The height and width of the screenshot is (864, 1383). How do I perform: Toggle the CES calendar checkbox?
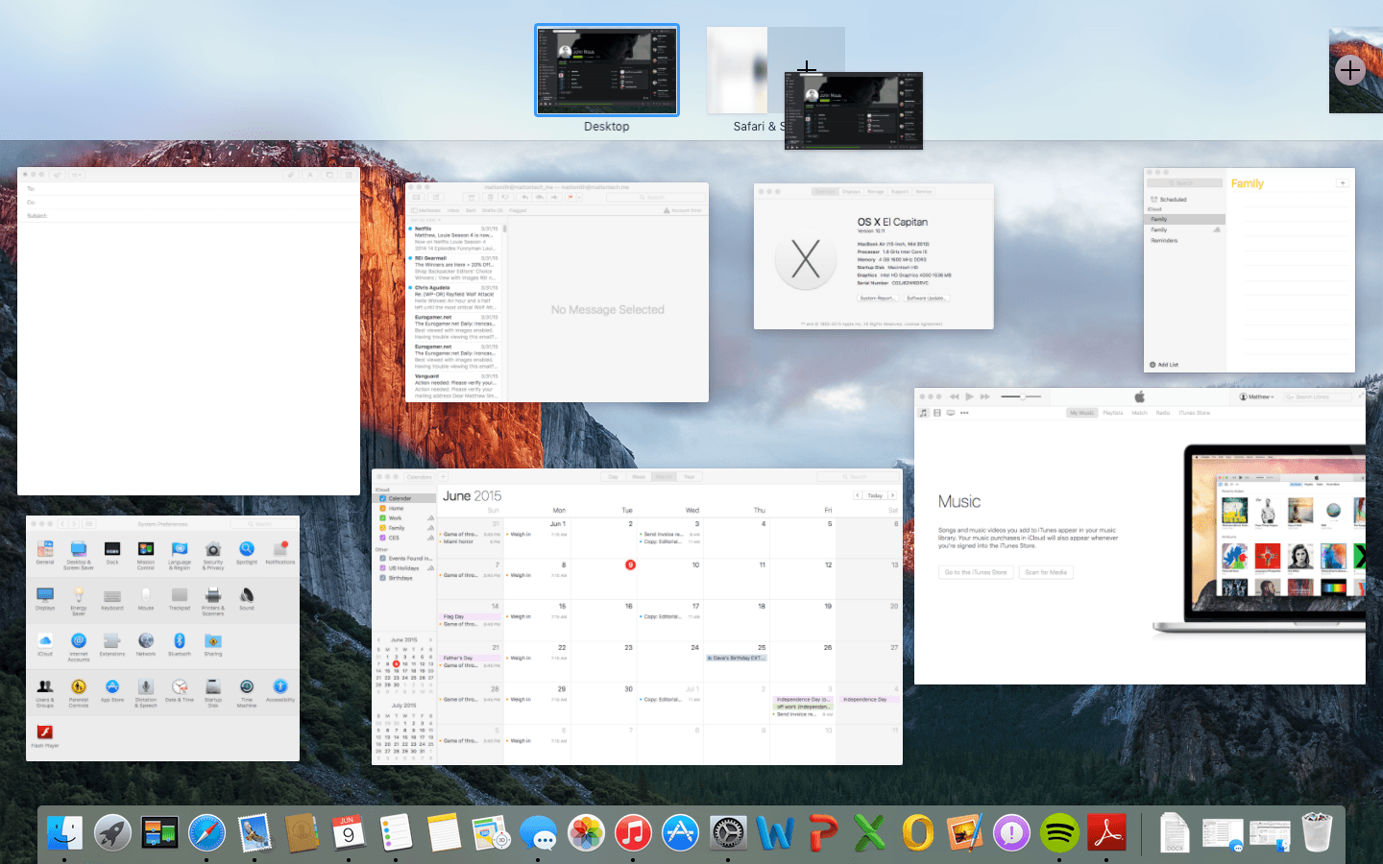(x=383, y=538)
